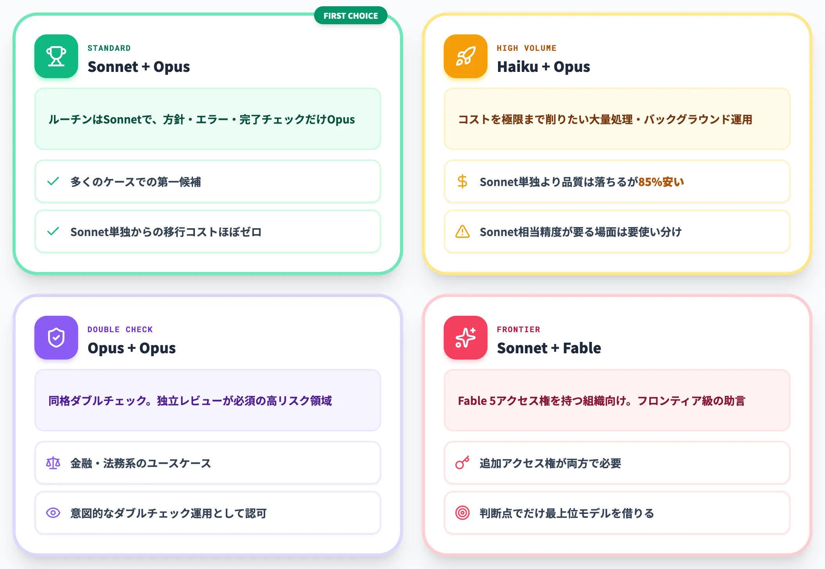This screenshot has height=569, width=825.
Task: Click the eye icon beside 意図的なダブルチェック運用
Action: click(x=53, y=513)
